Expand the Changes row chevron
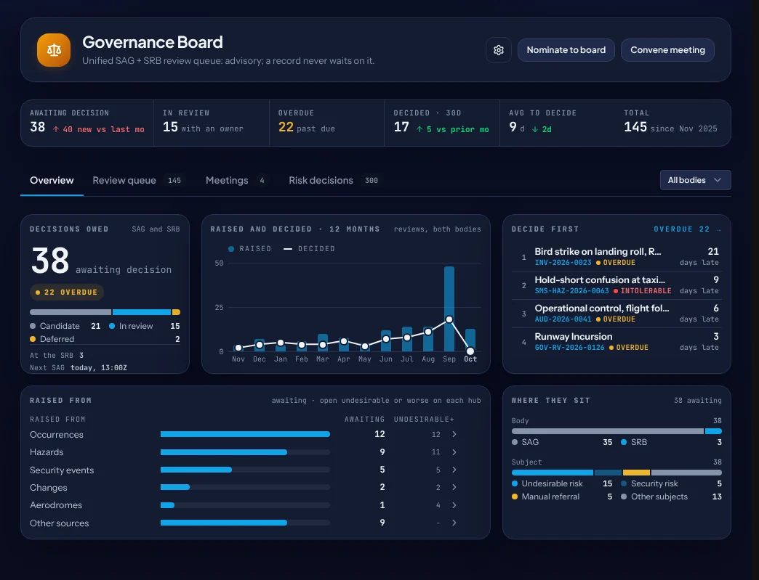 pyautogui.click(x=454, y=487)
